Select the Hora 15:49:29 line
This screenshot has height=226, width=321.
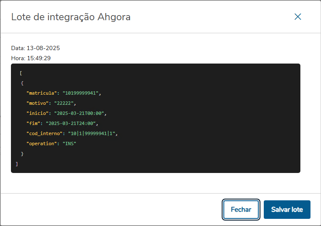coord(31,58)
